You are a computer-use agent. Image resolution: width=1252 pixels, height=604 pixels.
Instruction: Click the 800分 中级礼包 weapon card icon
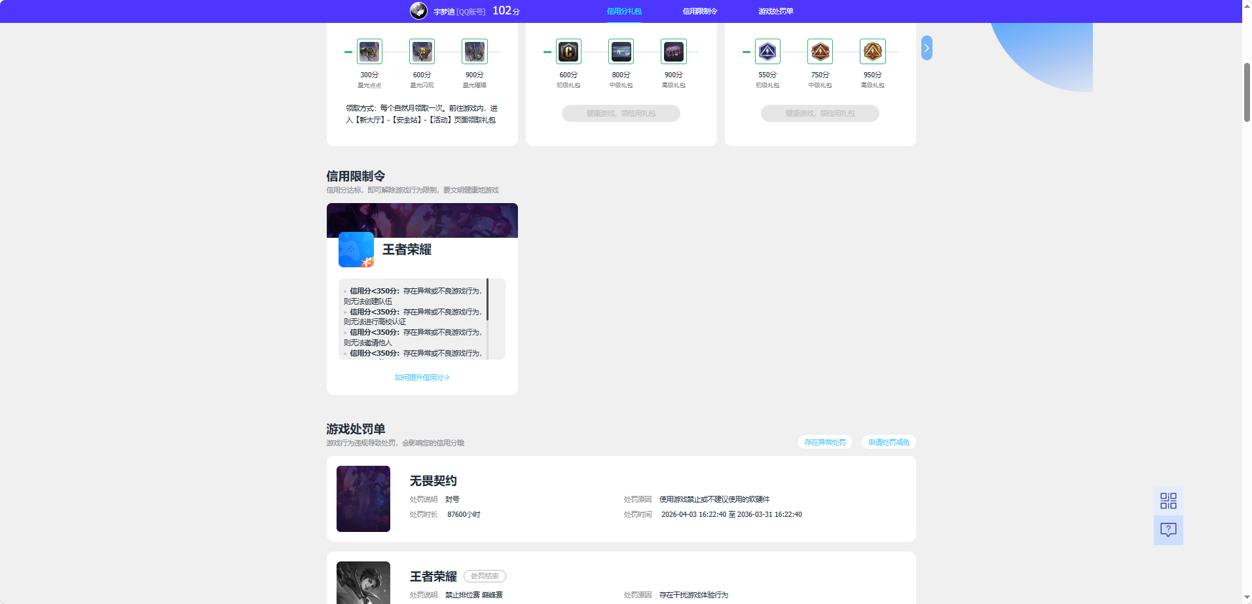[621, 52]
